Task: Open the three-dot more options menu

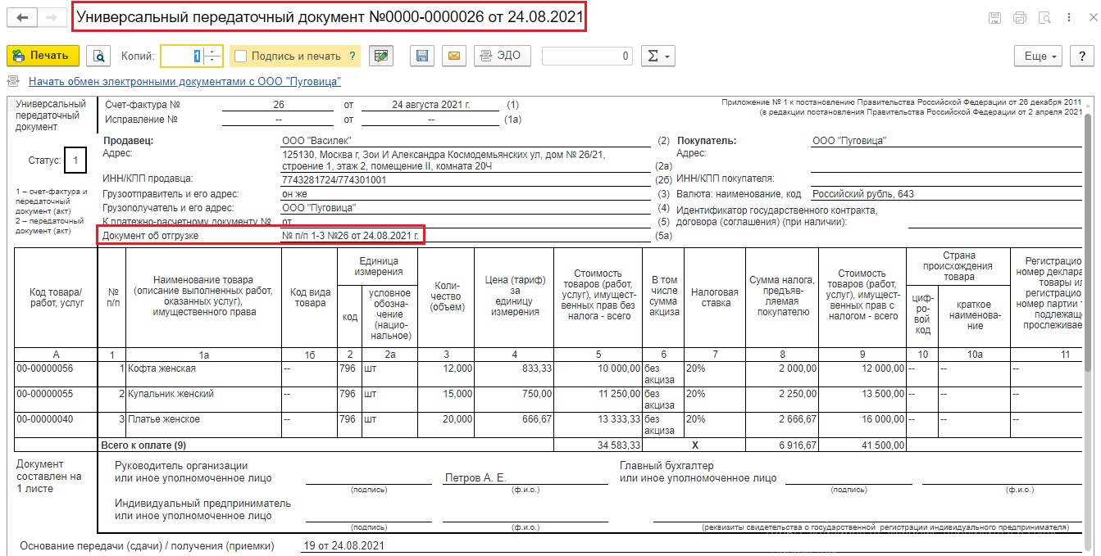Action: (x=1067, y=17)
